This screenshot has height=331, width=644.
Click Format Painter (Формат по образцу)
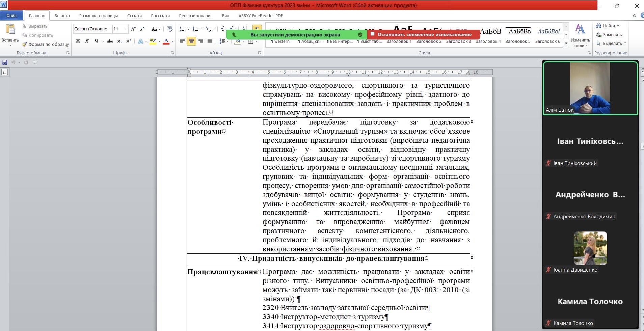45,44
